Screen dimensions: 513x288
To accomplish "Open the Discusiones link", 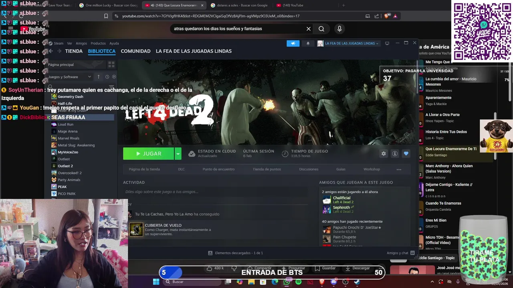I will coord(309,169).
